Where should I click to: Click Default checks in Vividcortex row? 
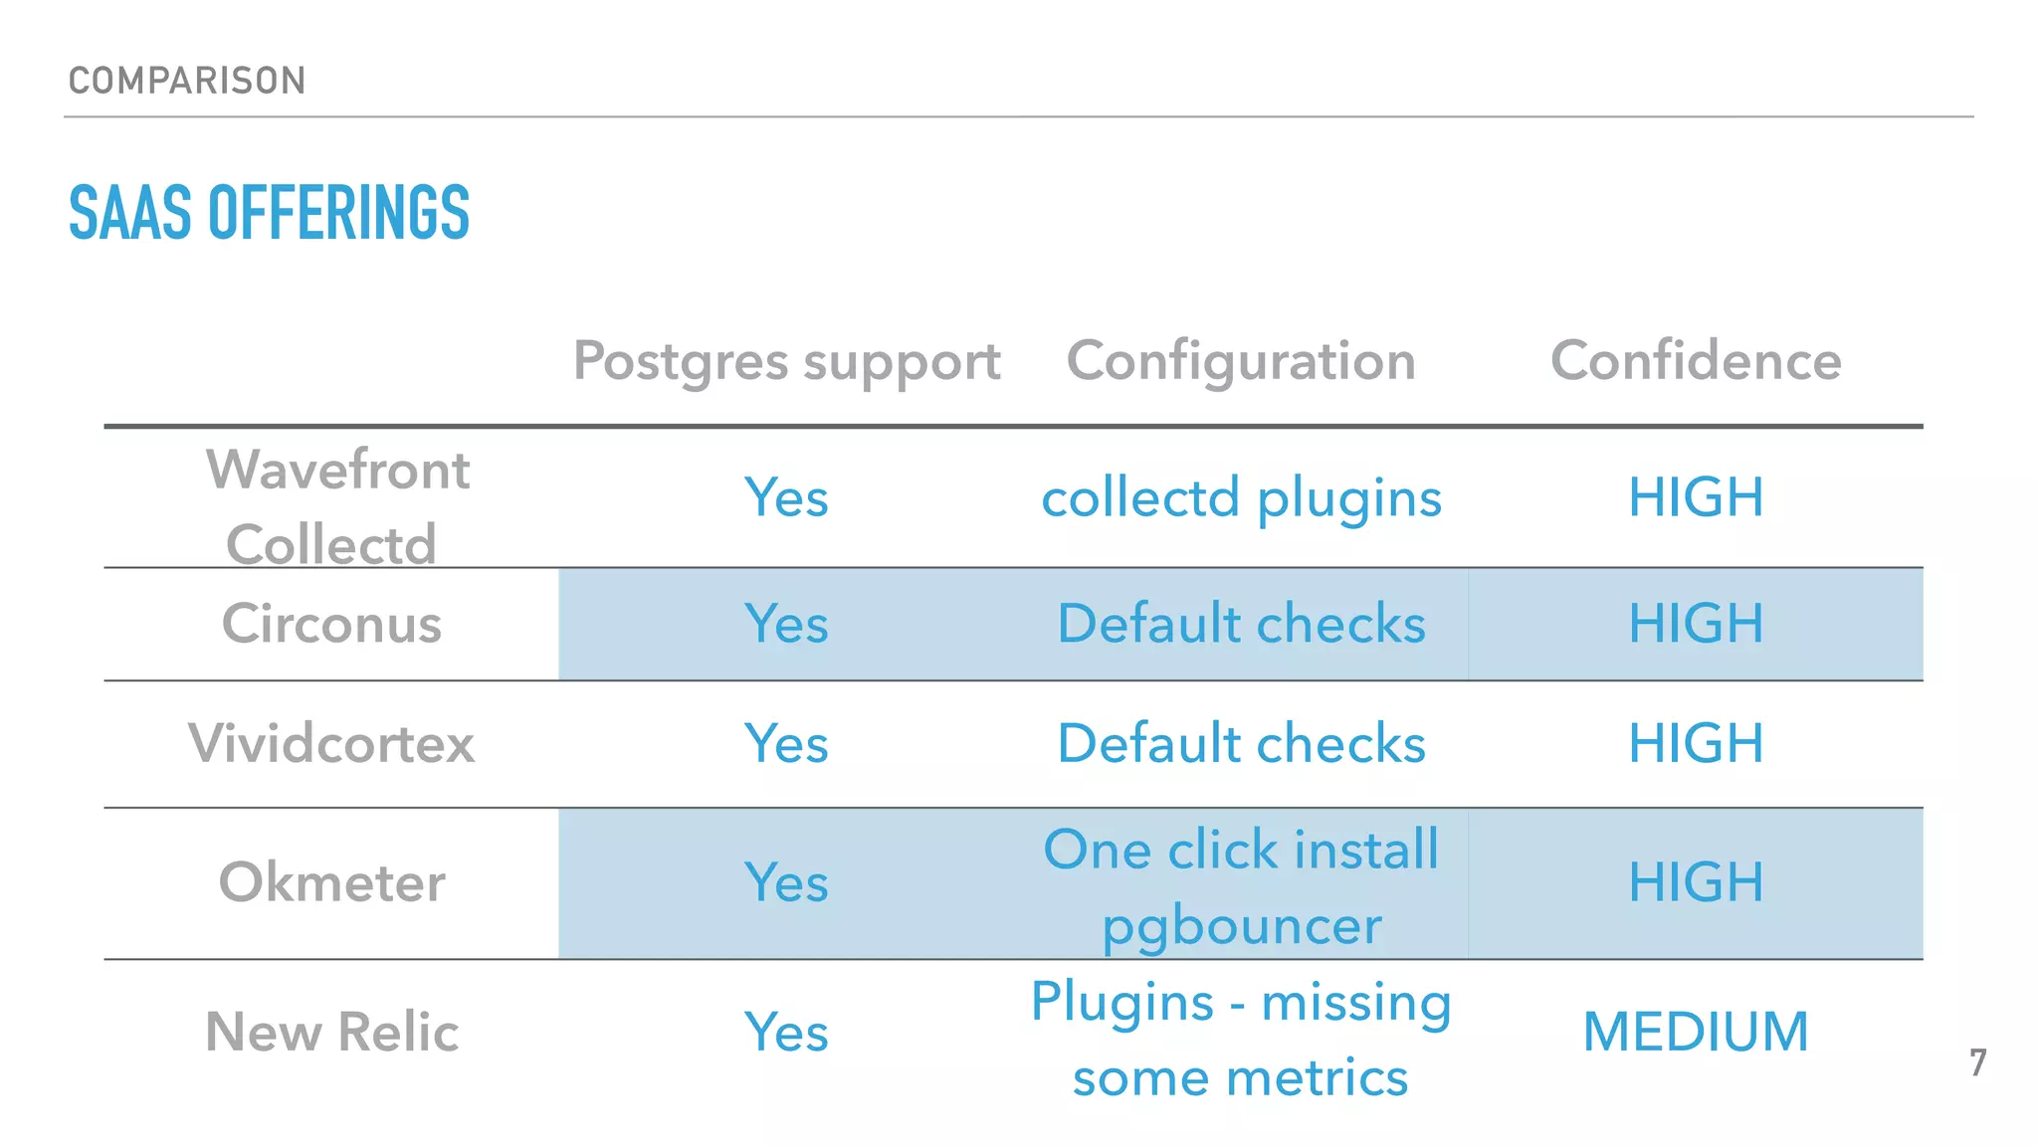pyautogui.click(x=1241, y=743)
